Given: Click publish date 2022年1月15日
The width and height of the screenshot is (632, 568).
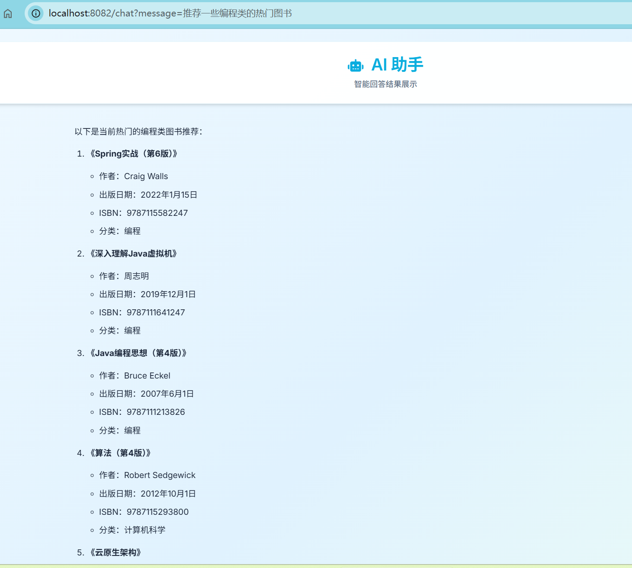Looking at the screenshot, I should 148,195.
